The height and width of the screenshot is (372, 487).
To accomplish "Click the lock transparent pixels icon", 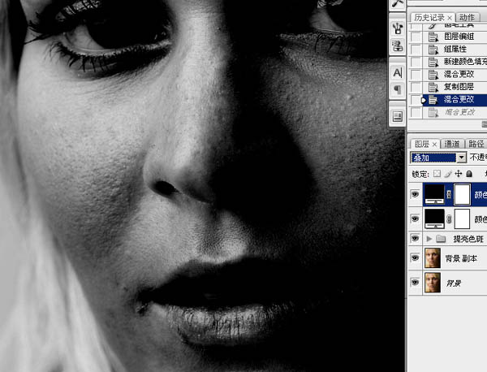I will click(437, 174).
